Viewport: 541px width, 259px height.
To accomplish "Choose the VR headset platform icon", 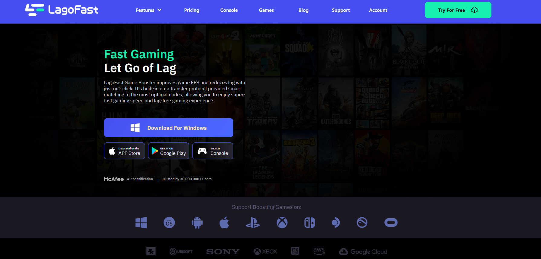I will (x=391, y=222).
